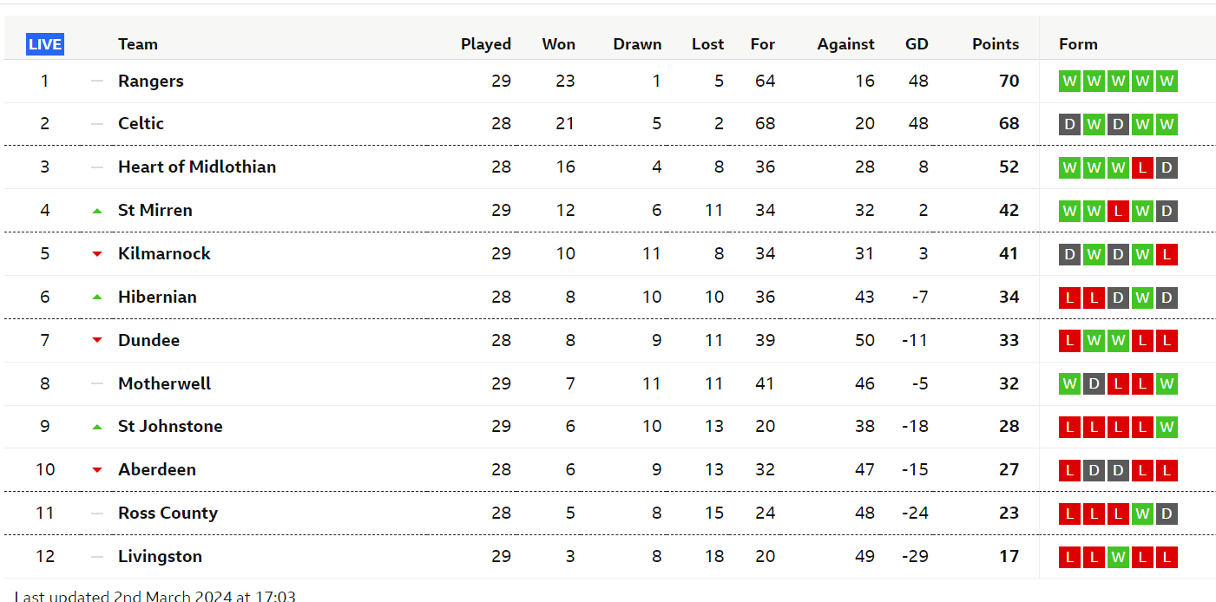Click Hibernian's green move-up indicator
Image resolution: width=1216 pixels, height=602 pixels.
(x=97, y=297)
